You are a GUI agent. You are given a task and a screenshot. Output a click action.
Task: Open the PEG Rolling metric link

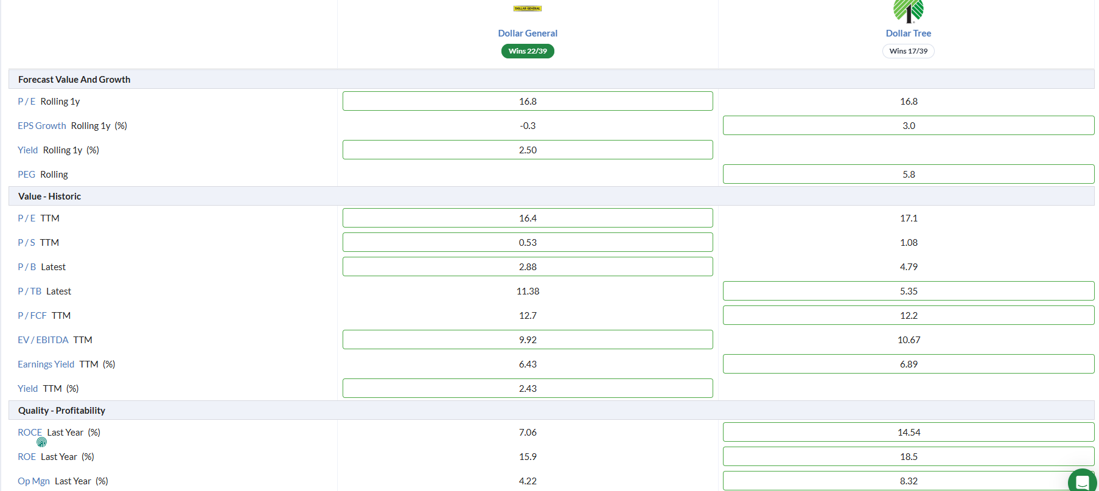coord(27,175)
